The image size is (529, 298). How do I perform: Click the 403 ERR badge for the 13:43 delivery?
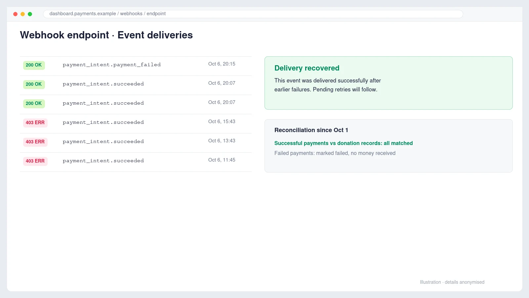pyautogui.click(x=35, y=142)
